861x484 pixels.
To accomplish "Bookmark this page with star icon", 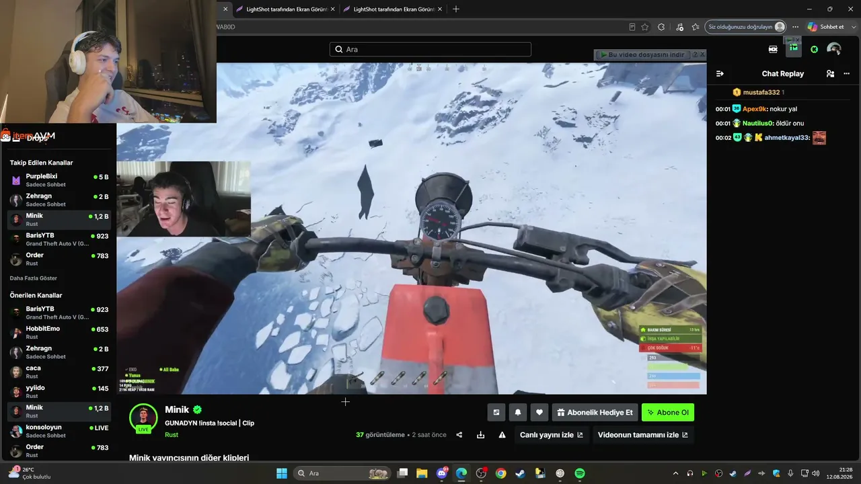I will point(645,27).
